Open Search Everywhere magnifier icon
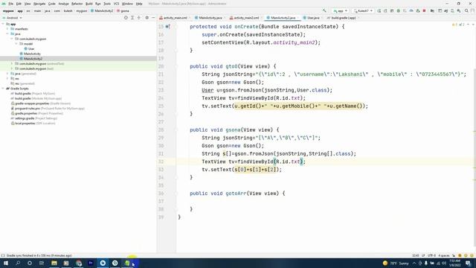 click(x=466, y=10)
